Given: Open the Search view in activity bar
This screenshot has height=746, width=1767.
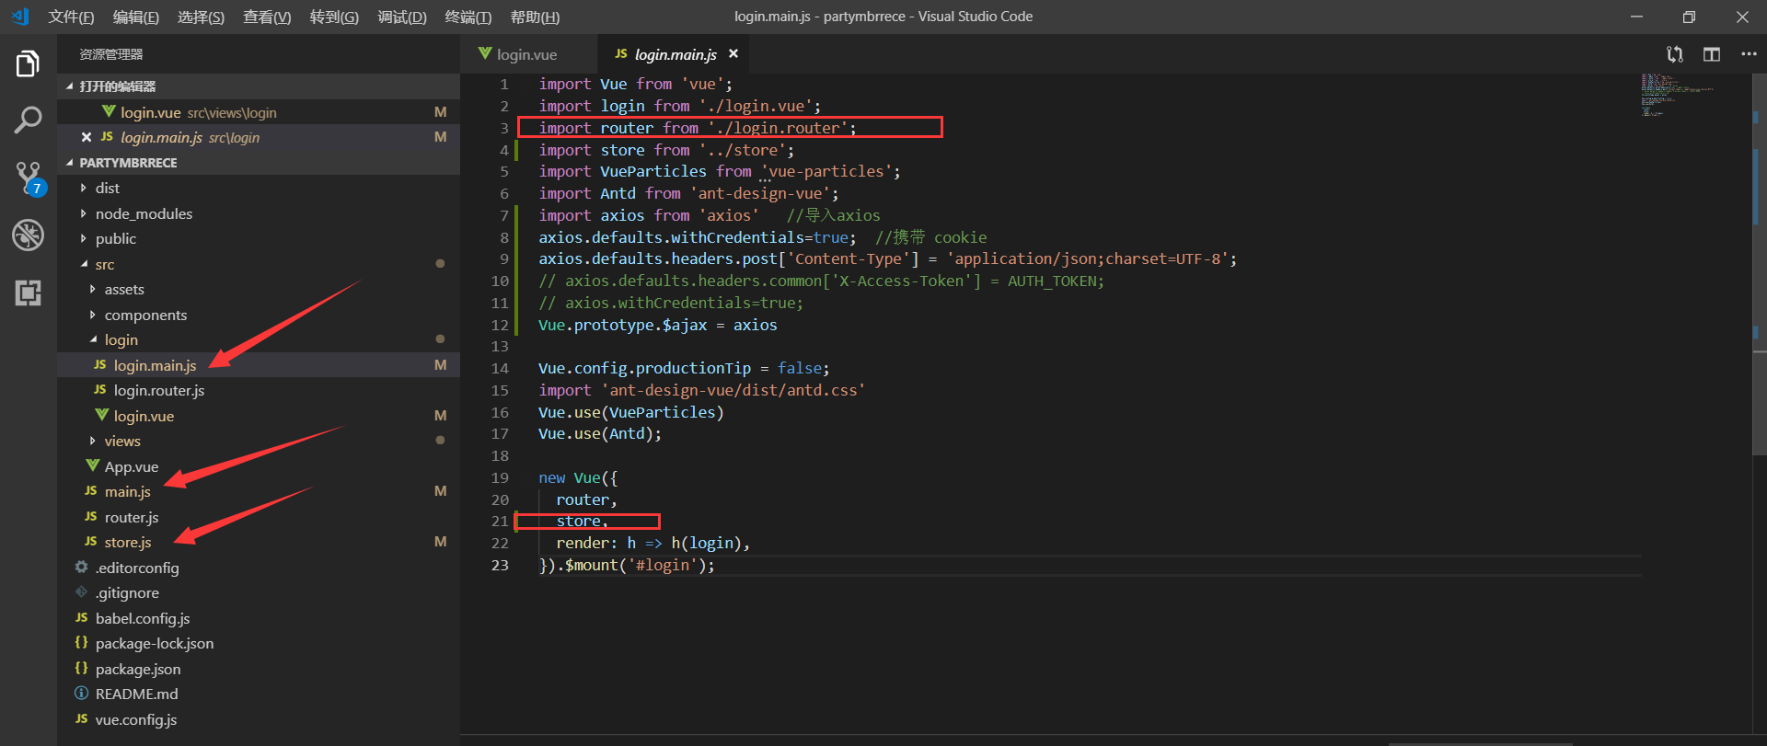Looking at the screenshot, I should point(28,120).
